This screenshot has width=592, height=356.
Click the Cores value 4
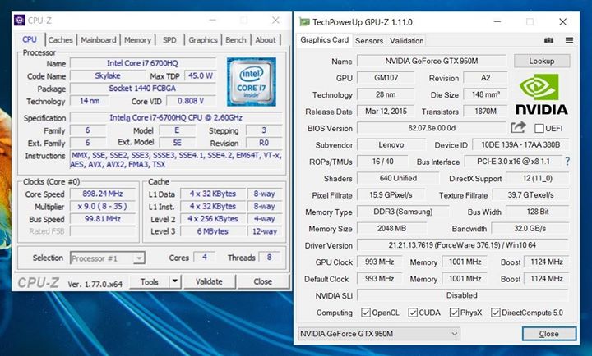[204, 258]
